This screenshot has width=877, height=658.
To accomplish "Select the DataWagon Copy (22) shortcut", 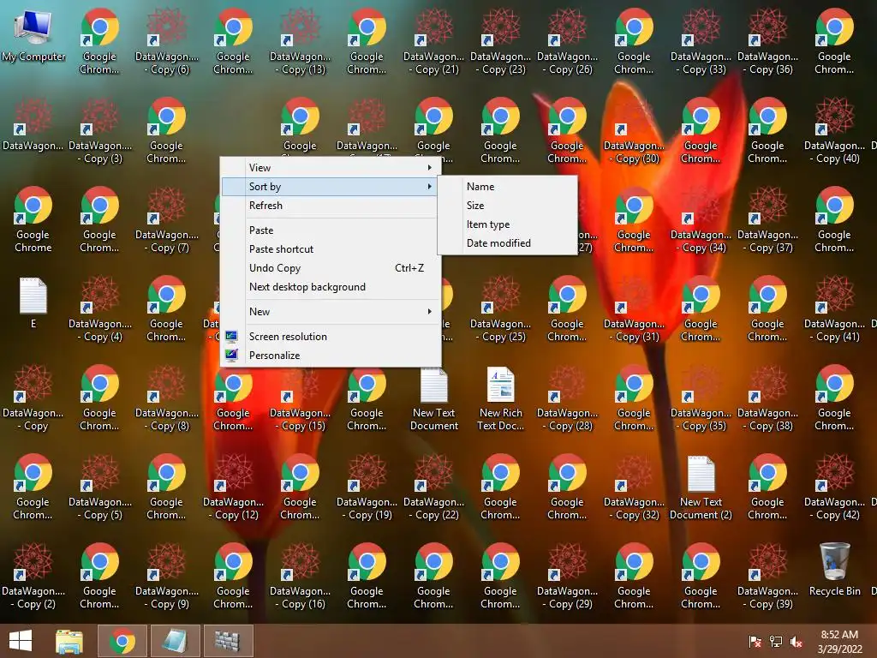I will point(434,488).
